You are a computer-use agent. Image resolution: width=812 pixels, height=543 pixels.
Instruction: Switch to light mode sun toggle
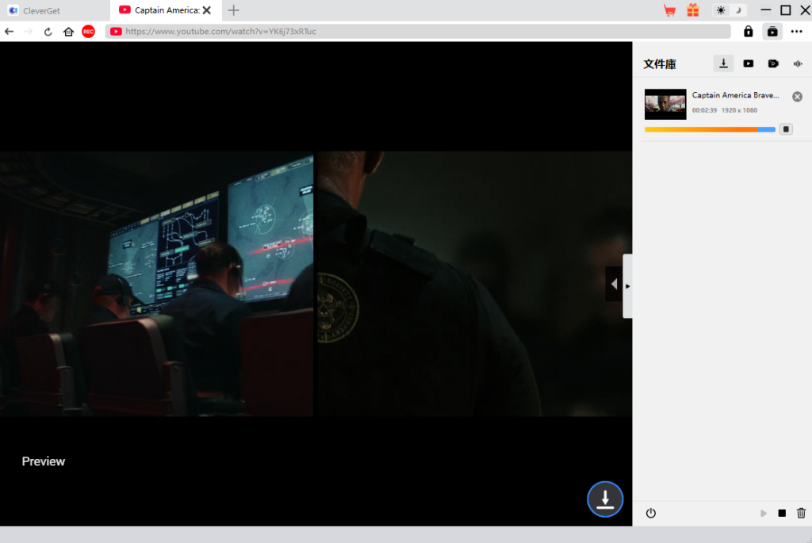tap(720, 10)
